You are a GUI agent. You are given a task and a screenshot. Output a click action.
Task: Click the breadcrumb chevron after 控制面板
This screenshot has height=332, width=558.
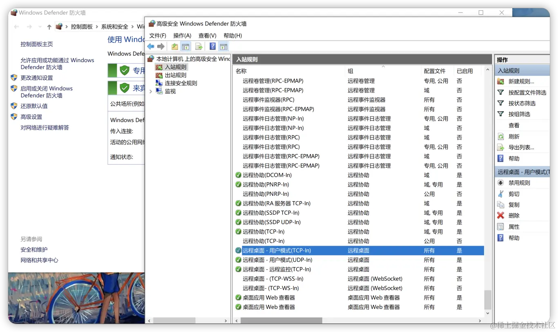click(x=97, y=27)
